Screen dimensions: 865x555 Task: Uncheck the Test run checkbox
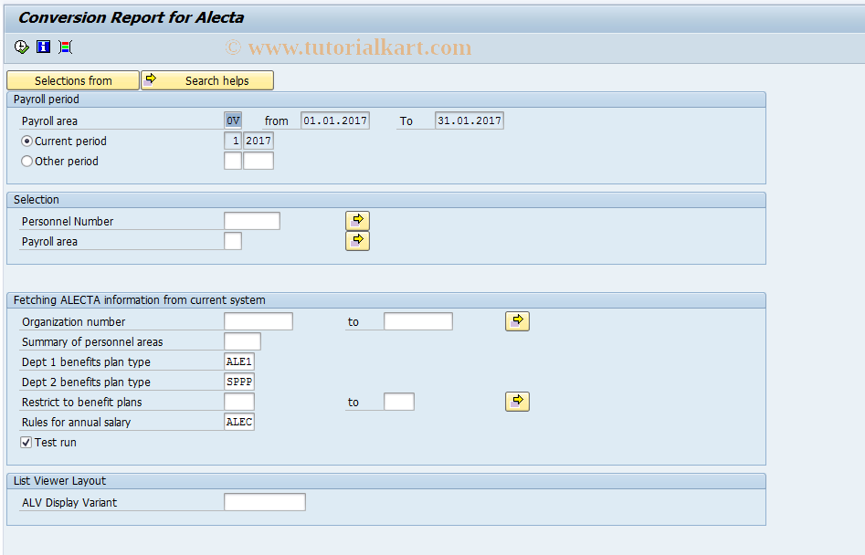(x=26, y=442)
